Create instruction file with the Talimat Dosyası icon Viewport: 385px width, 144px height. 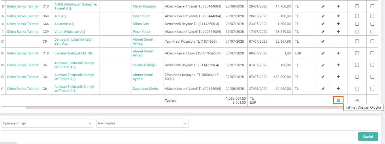coord(338,101)
